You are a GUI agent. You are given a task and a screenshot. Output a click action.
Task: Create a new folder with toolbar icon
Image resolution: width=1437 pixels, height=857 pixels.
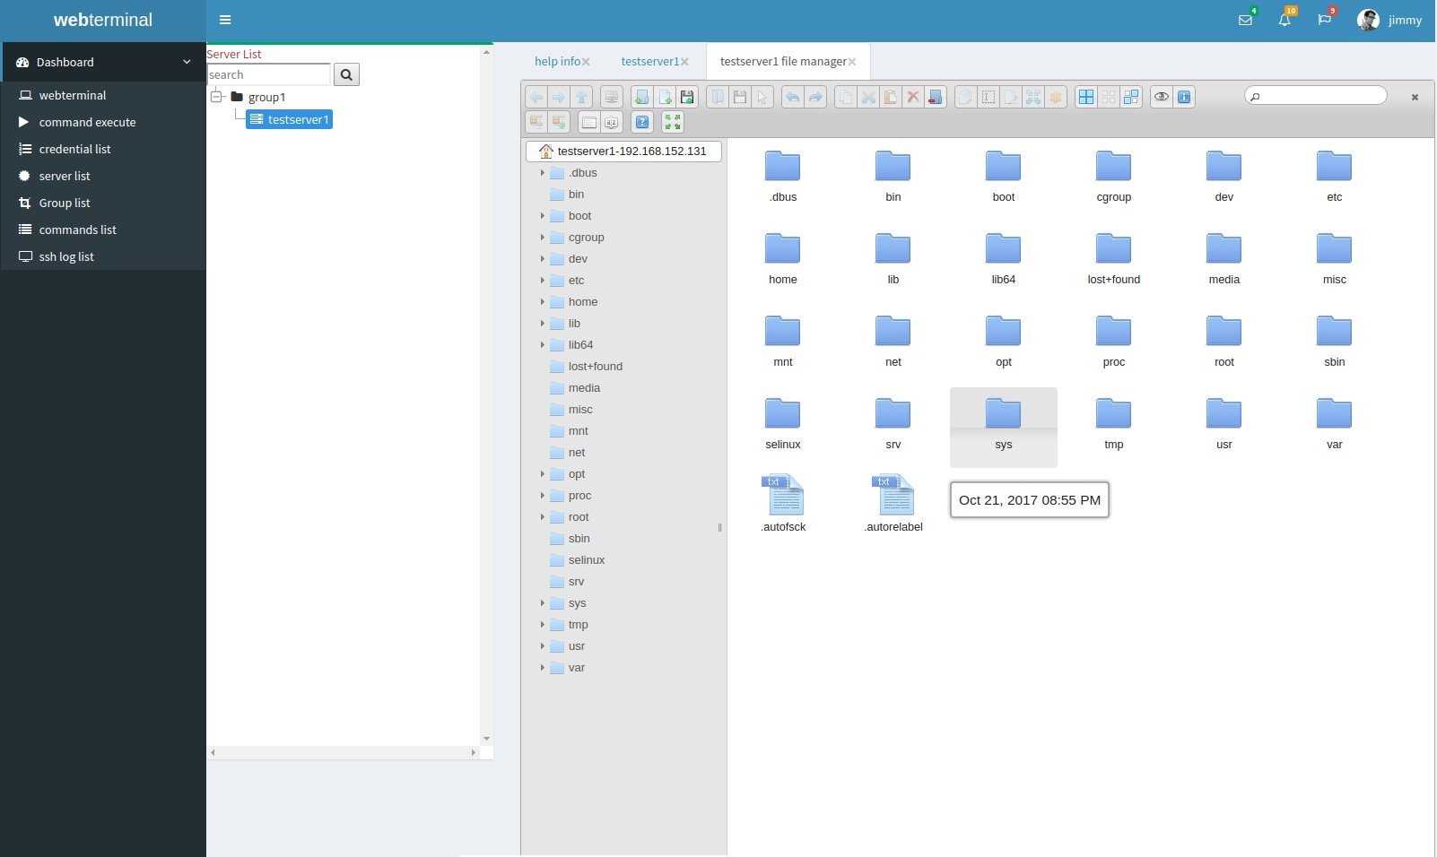[641, 97]
